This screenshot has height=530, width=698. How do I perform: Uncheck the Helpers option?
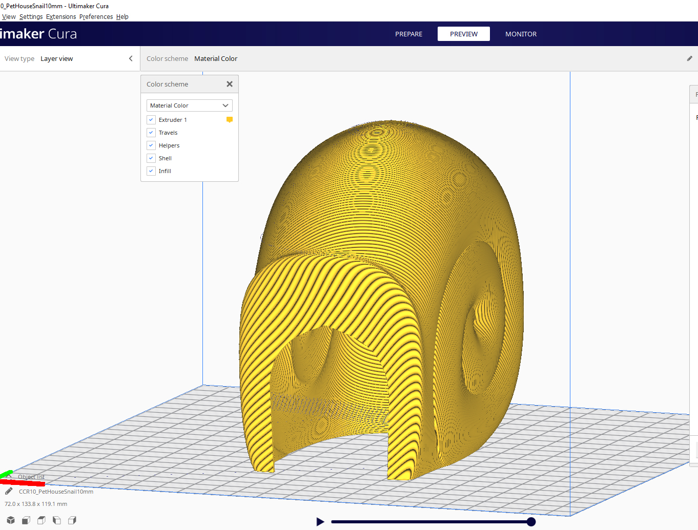coord(151,145)
